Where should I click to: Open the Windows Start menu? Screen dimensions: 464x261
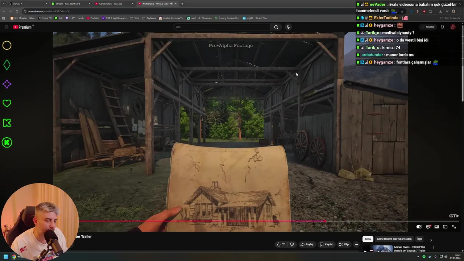click(5, 257)
